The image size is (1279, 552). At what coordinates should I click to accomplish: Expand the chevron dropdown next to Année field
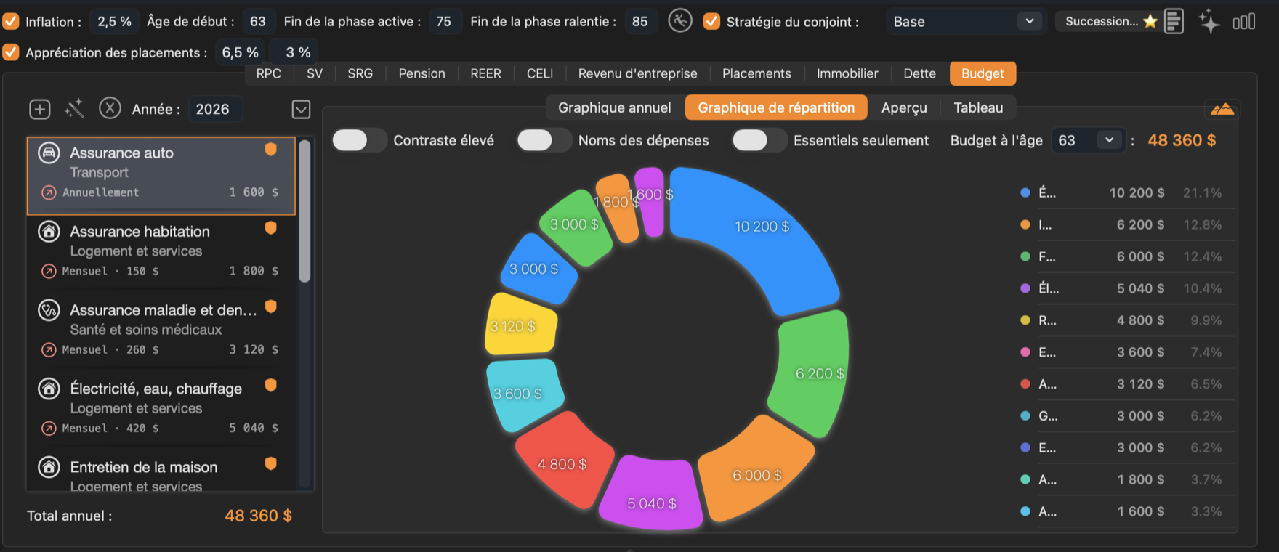[301, 110]
